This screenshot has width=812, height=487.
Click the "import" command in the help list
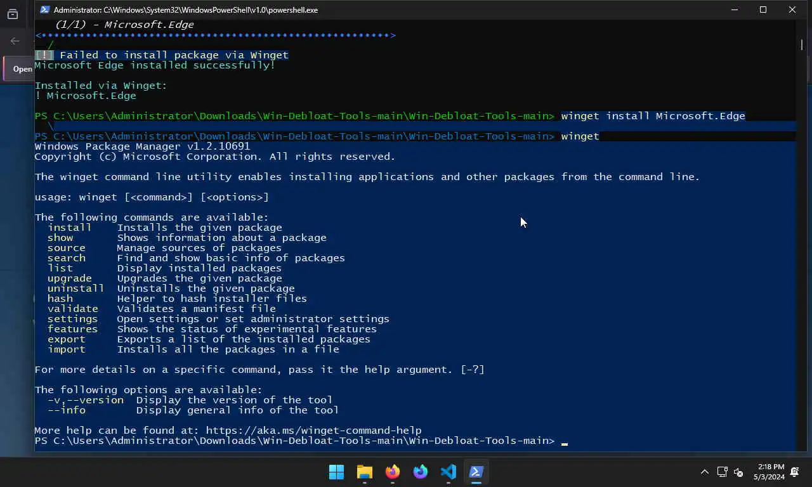[x=66, y=349]
